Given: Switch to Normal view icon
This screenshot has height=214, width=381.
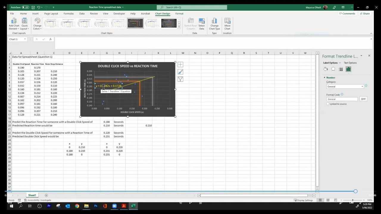Looking at the screenshot, I should [320, 200].
